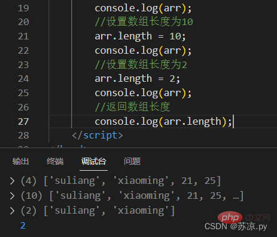Click the comment //返回数组长度
Image resolution: width=277 pixels, height=237 pixels.
(x=133, y=107)
